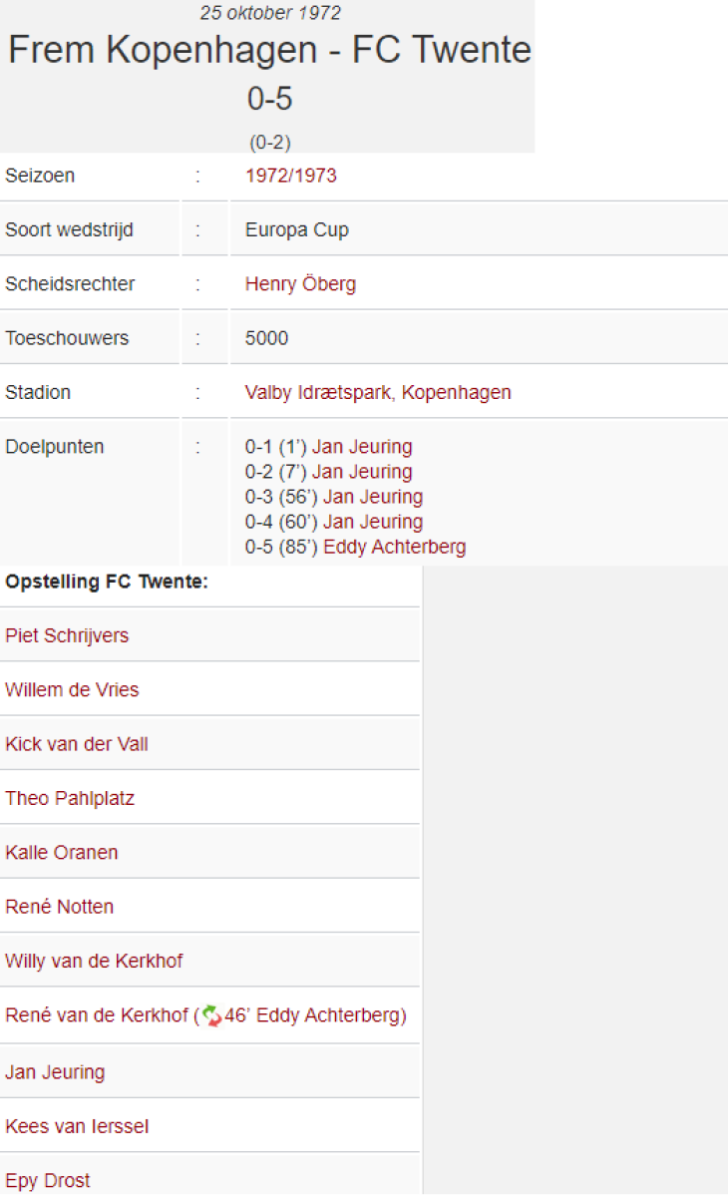The width and height of the screenshot is (728, 1197).
Task: Open the Valby Idrætspark stadium link
Action: [x=377, y=392]
